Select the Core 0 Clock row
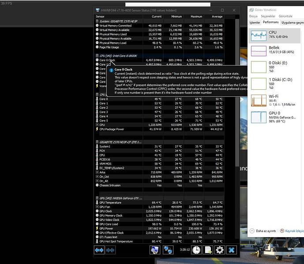The width and height of the screenshot is (304, 264). (159, 60)
